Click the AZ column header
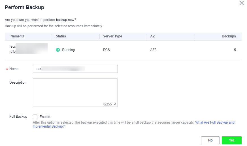The width and height of the screenshot is (247, 146). coord(153,36)
